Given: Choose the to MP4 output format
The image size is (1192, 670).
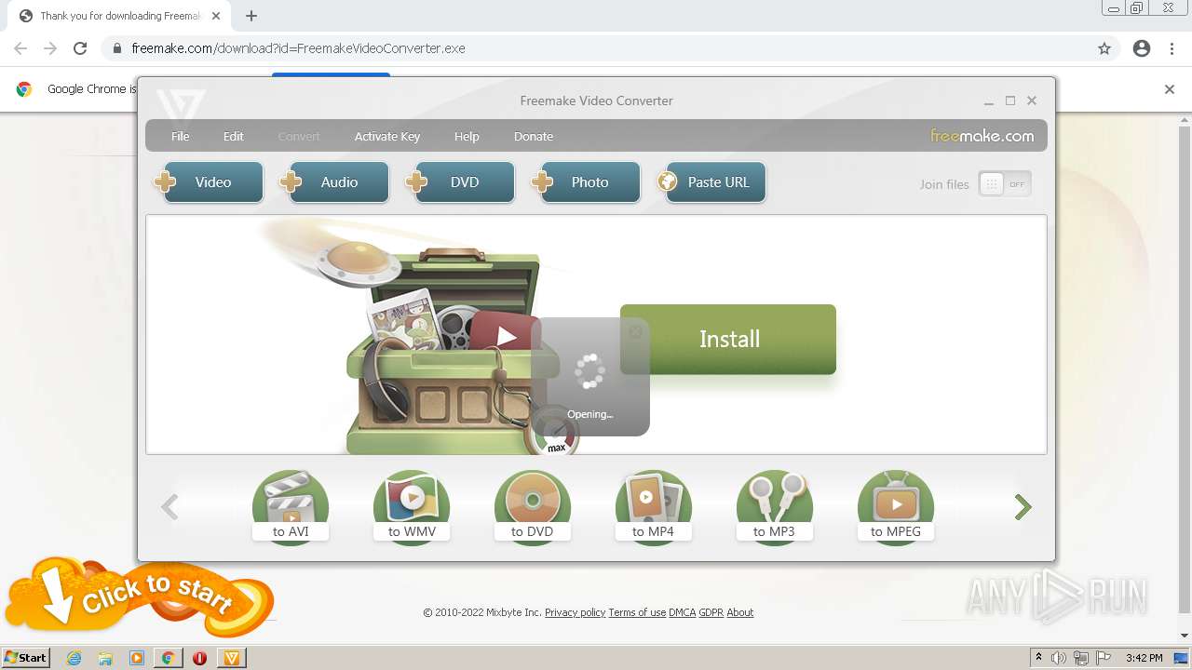Looking at the screenshot, I should coord(654,507).
